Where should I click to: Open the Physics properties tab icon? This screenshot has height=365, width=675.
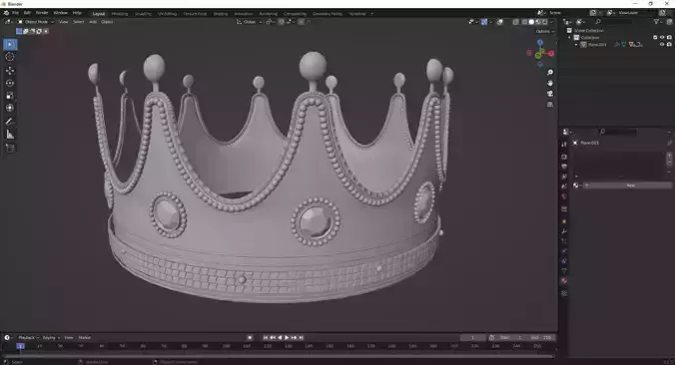[x=564, y=251]
